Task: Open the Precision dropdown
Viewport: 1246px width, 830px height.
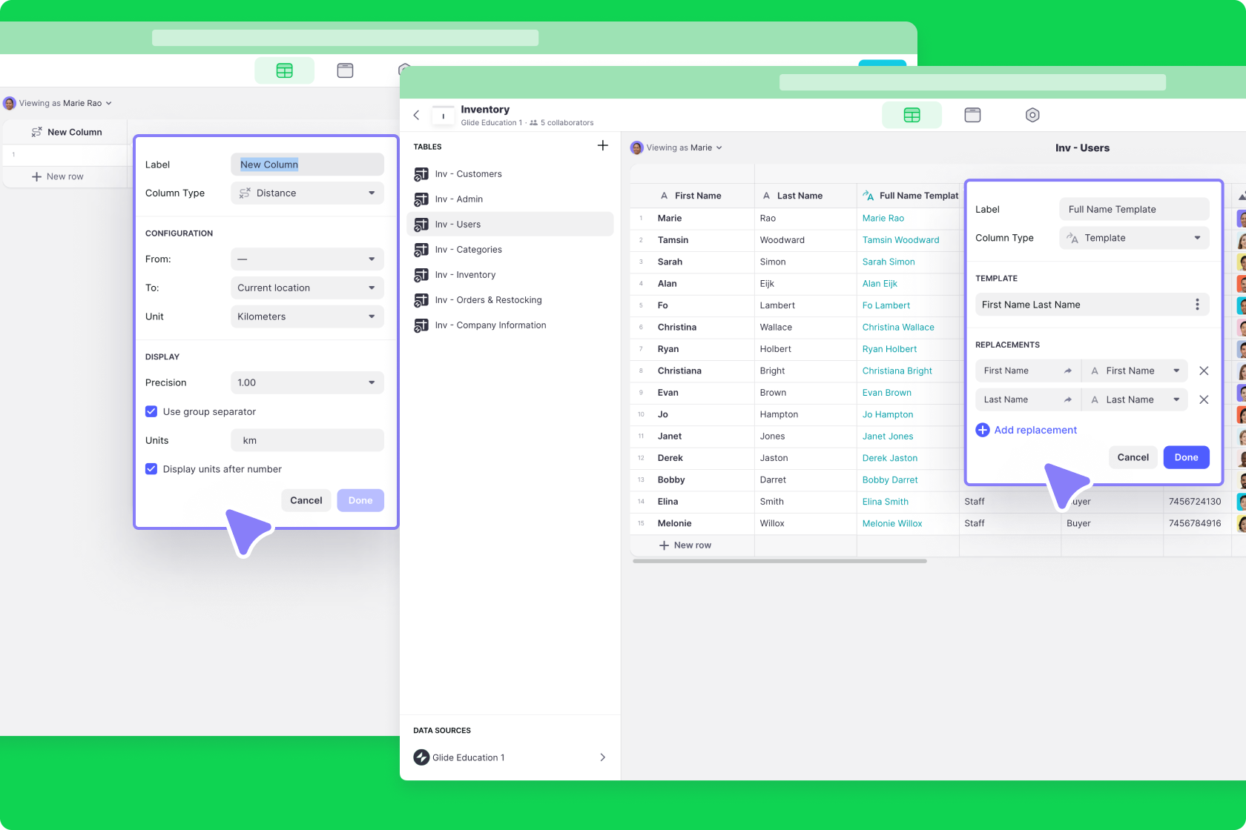Action: pyautogui.click(x=307, y=382)
